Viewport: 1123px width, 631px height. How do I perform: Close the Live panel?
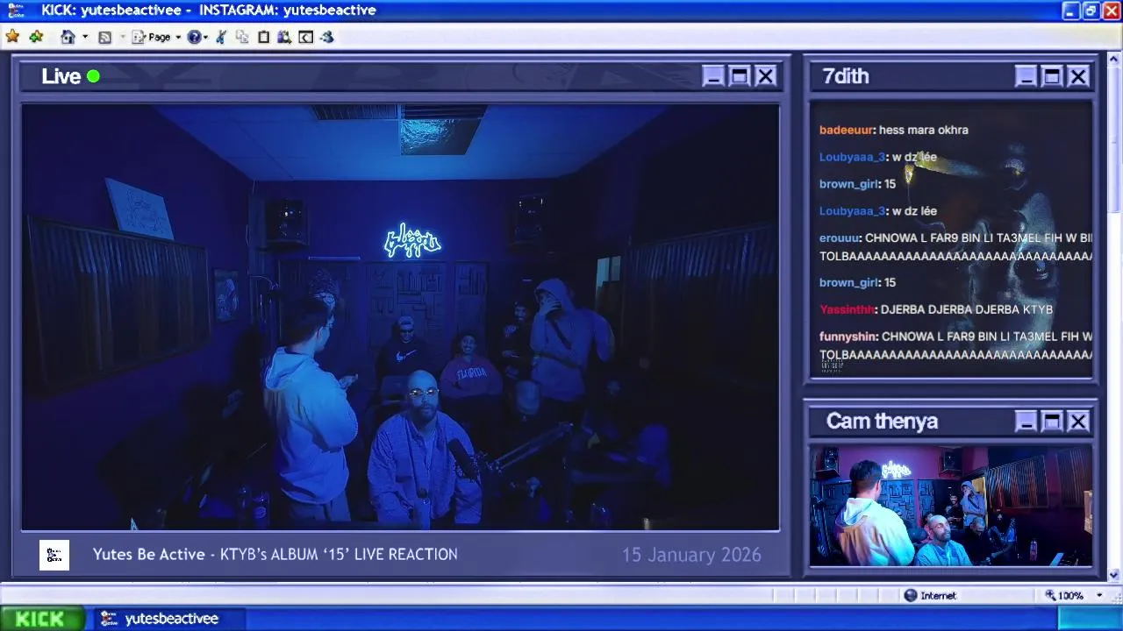click(766, 76)
